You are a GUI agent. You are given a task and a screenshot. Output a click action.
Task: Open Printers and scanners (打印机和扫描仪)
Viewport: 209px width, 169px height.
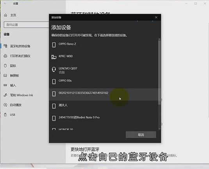click(20, 56)
